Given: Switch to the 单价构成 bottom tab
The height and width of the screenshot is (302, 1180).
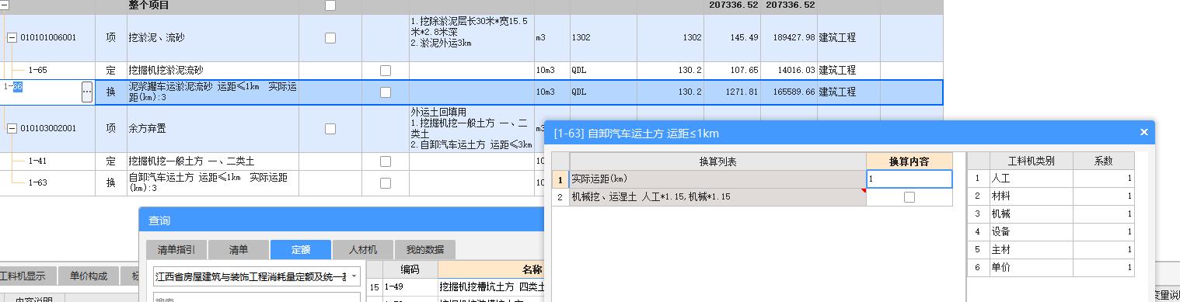Looking at the screenshot, I should [89, 276].
